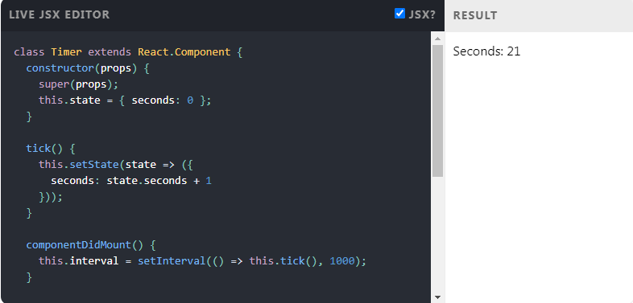Place cursor on the 'constructor(props) {' line
Viewport: 633px width, 303px height.
pos(88,68)
